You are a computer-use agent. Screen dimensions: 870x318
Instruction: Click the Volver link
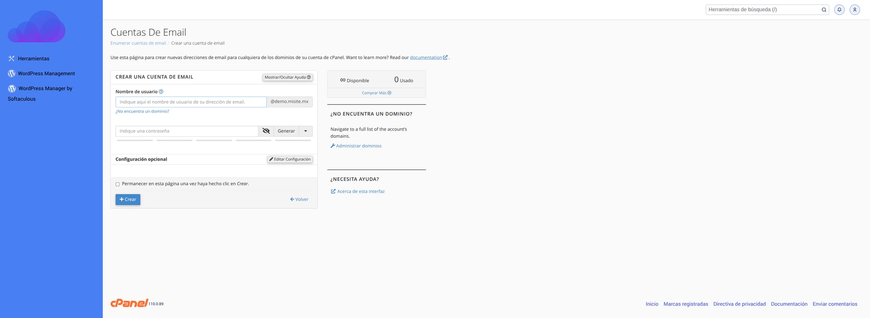[x=299, y=199]
